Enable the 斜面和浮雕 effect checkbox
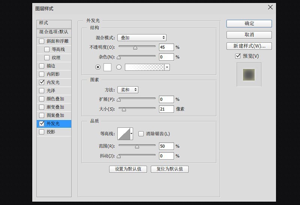 point(42,41)
